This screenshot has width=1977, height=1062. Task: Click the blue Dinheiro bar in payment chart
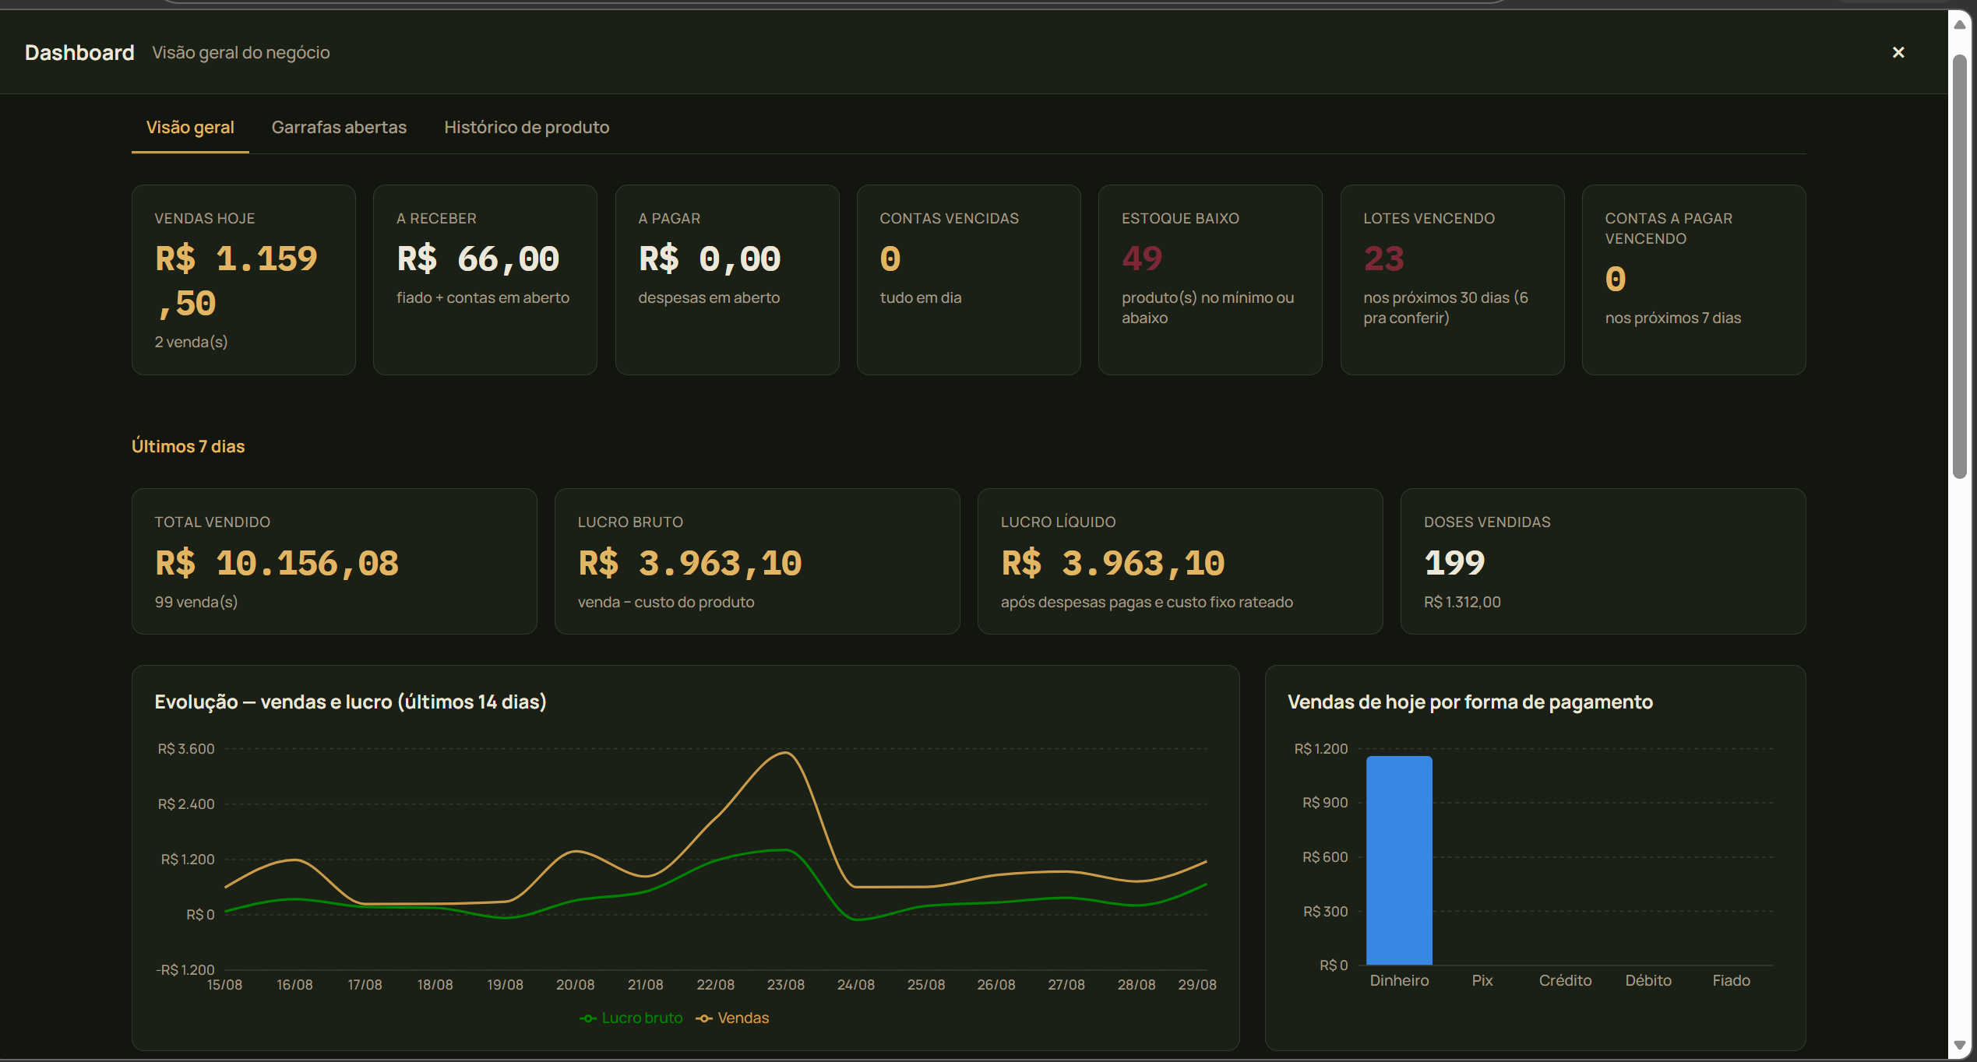pyautogui.click(x=1399, y=860)
